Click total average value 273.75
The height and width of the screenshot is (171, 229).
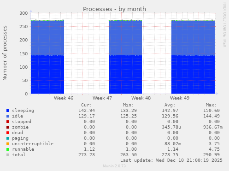click(x=170, y=155)
